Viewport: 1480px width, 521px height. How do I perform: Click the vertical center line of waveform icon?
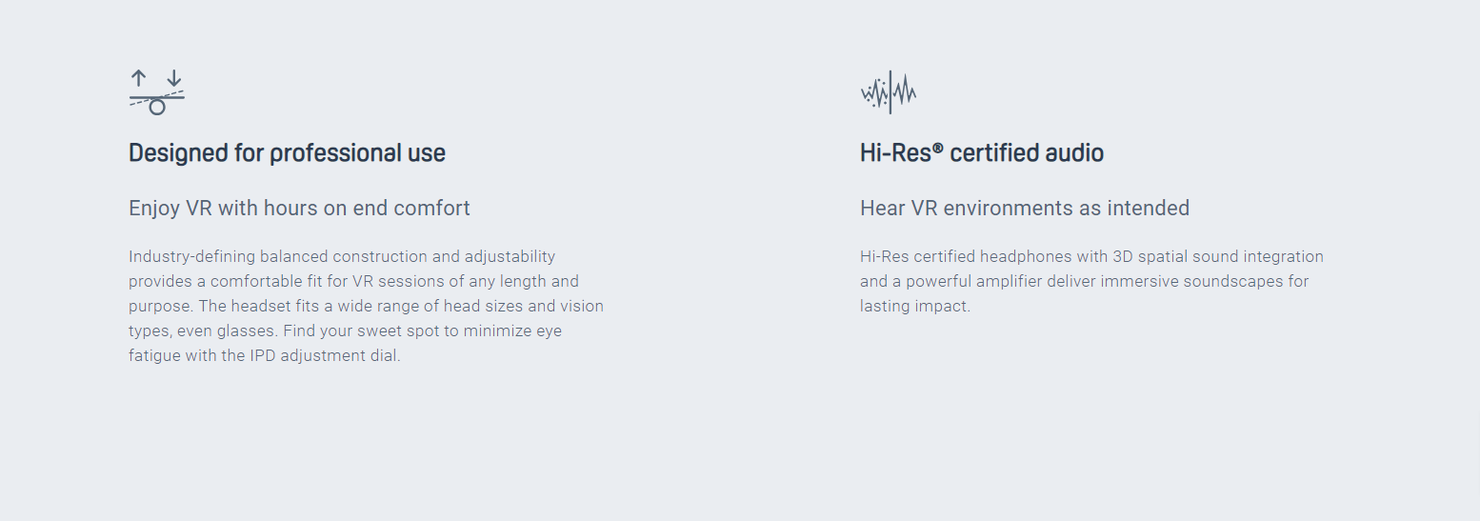890,92
